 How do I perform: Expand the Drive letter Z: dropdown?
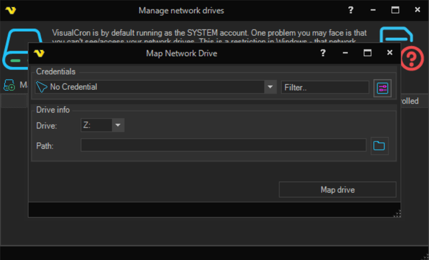coord(118,125)
